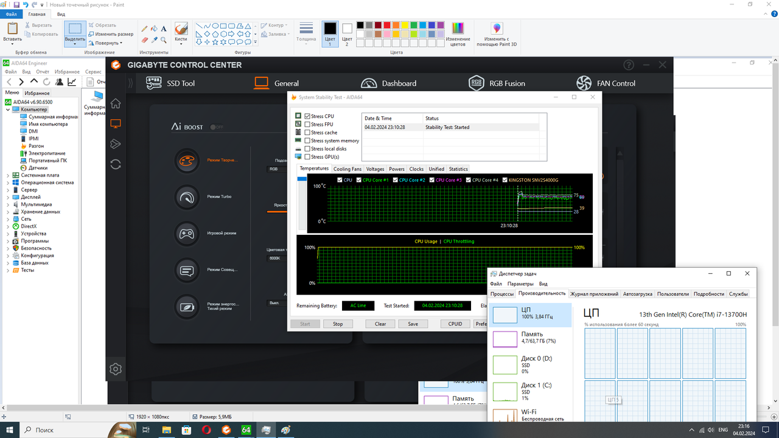Toggle the KINGSTON SNV2S4000G graph checkbox
The height and width of the screenshot is (438, 779).
[x=505, y=180]
